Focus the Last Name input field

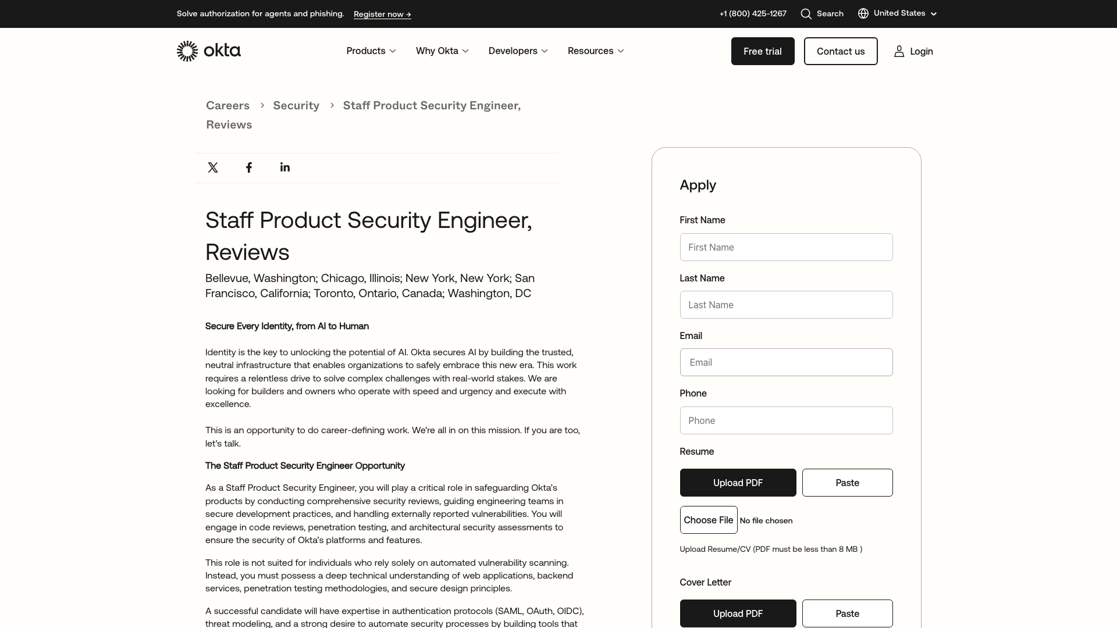tap(786, 305)
